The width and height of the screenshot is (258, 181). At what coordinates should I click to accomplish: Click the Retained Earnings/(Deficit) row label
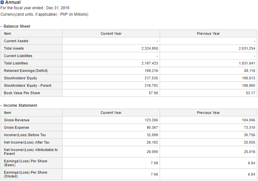pyautogui.click(x=26, y=71)
